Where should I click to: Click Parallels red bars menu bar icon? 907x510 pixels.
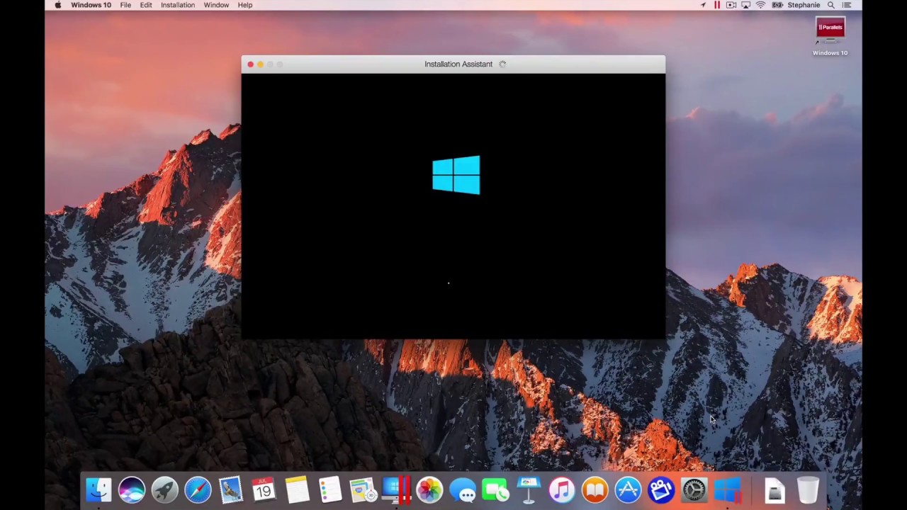tap(717, 5)
